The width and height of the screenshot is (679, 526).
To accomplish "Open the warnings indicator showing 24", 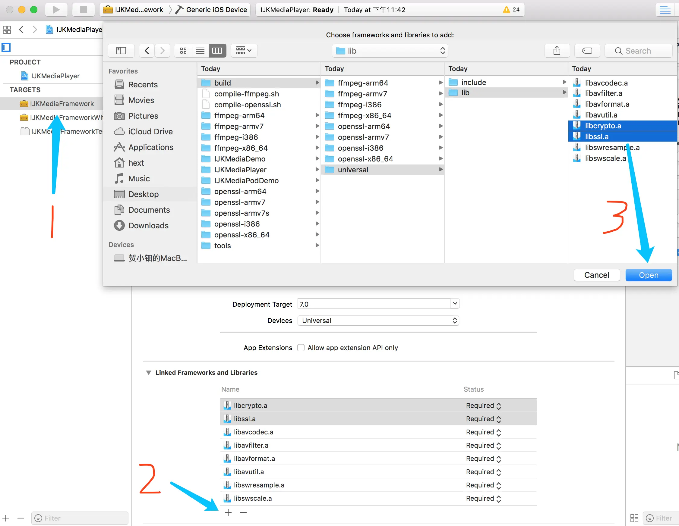I will pos(511,10).
